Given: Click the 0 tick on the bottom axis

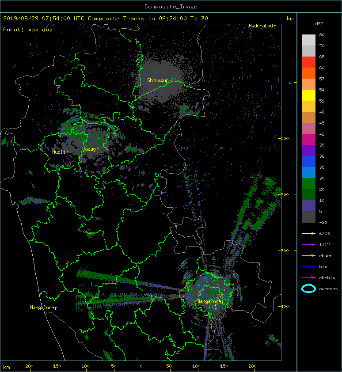Looking at the screenshot, I should (x=141, y=366).
